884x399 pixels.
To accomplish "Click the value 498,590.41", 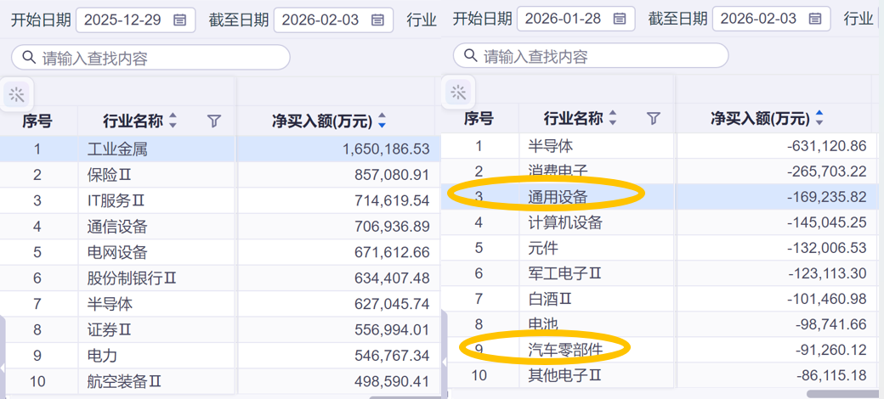I will click(x=393, y=381).
